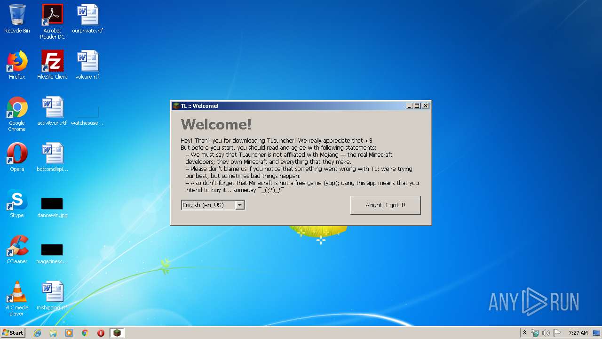Click "Please don't blame us" statement text
The height and width of the screenshot is (339, 602).
pyautogui.click(x=299, y=172)
